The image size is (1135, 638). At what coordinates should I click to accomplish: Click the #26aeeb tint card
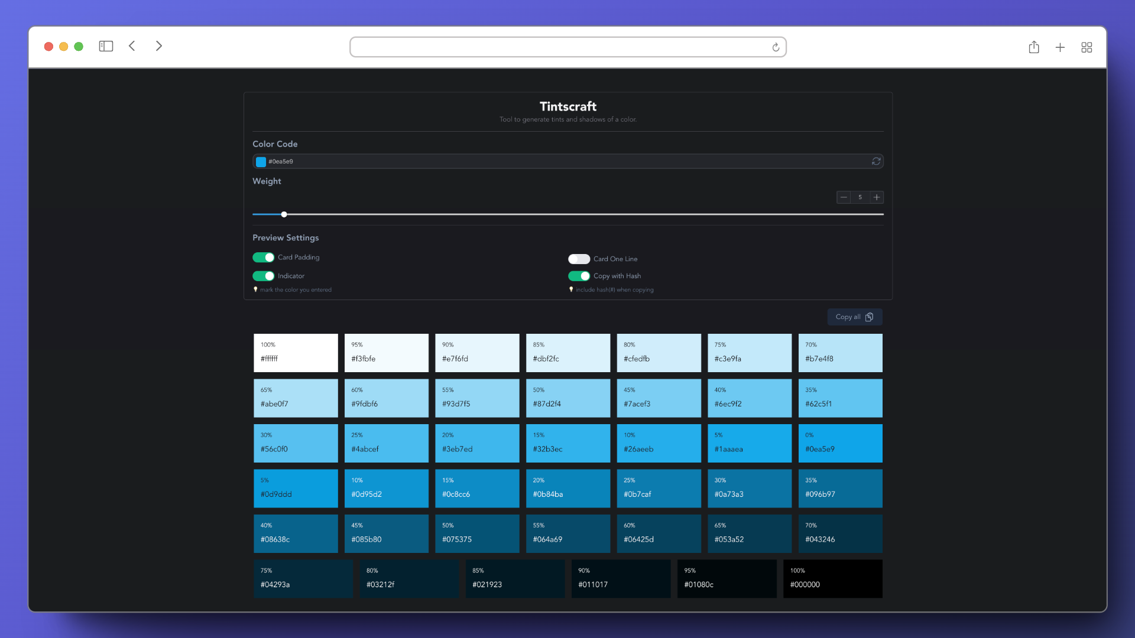pyautogui.click(x=659, y=443)
